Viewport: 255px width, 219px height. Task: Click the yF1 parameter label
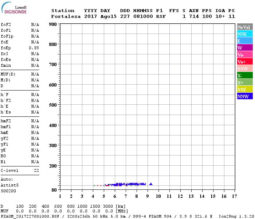(x=4, y=145)
